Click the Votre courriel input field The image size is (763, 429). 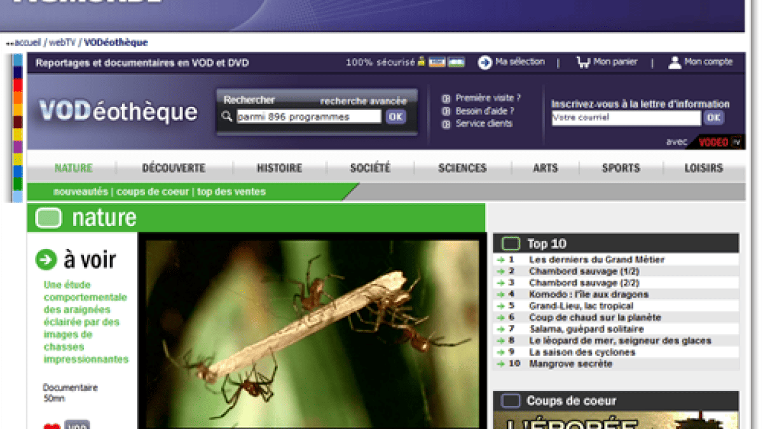click(x=626, y=118)
